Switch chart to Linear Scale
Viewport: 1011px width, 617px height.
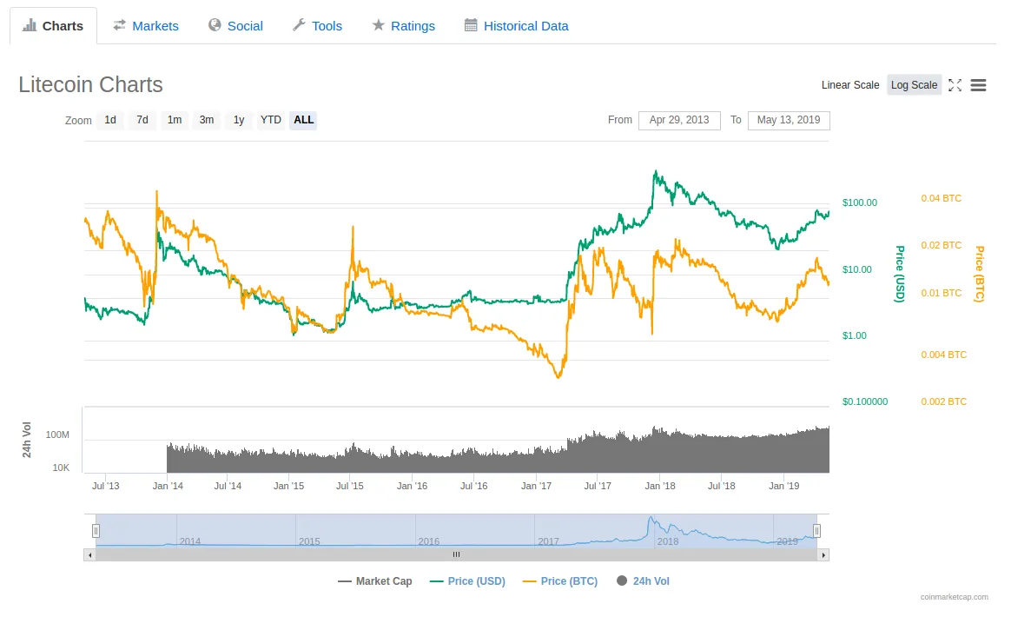click(849, 84)
